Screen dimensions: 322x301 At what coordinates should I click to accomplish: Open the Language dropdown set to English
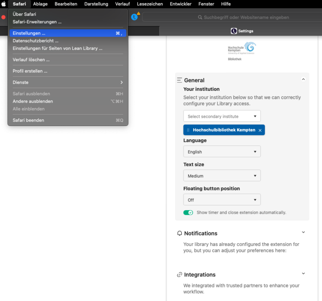[222, 152]
